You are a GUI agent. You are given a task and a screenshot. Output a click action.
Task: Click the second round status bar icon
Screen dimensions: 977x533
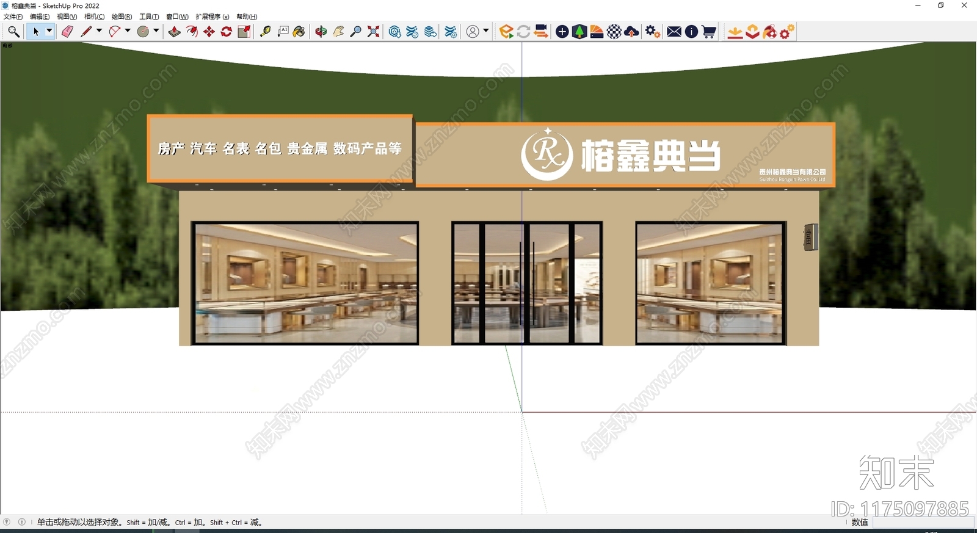click(22, 522)
